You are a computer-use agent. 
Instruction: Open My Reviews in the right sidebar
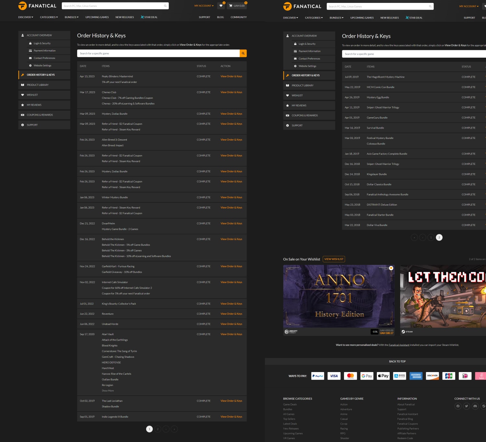point(309,106)
